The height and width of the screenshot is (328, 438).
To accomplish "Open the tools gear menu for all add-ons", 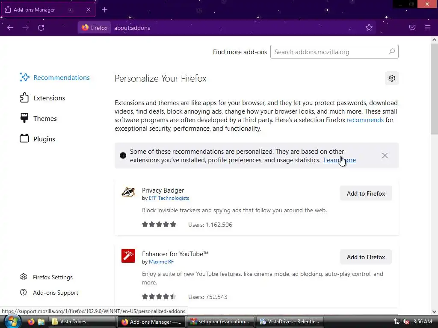I will pos(392,78).
